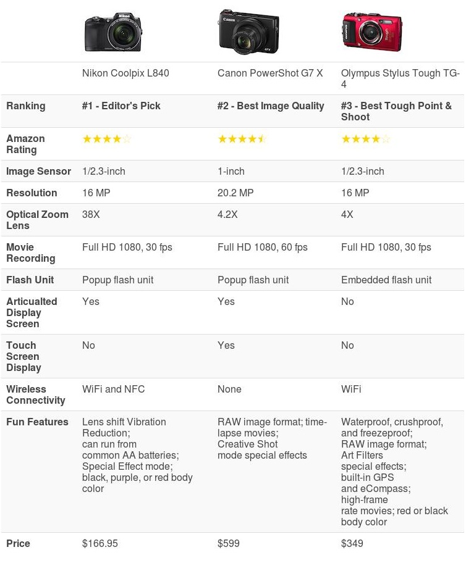The height and width of the screenshot is (563, 466).
Task: Click the Fun Features row label
Action: 37,422
